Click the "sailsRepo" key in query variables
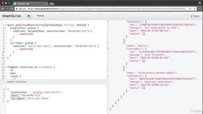 pyautogui.click(x=18, y=98)
